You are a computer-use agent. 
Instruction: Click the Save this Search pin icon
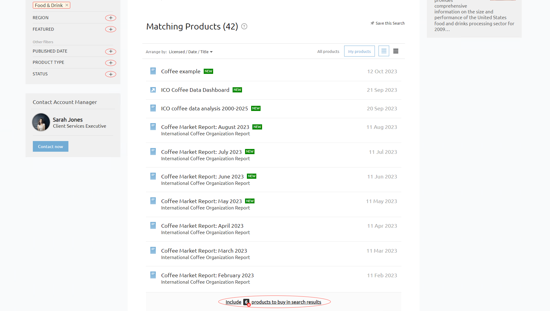point(372,23)
